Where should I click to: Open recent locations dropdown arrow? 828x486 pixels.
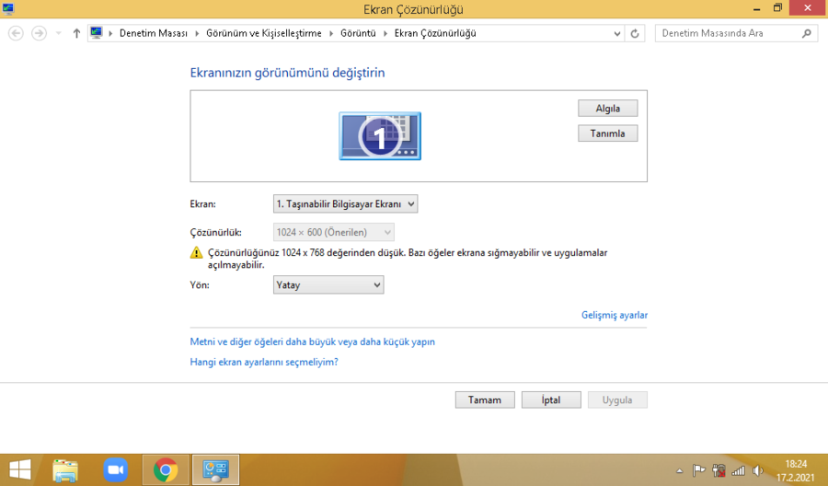click(59, 33)
